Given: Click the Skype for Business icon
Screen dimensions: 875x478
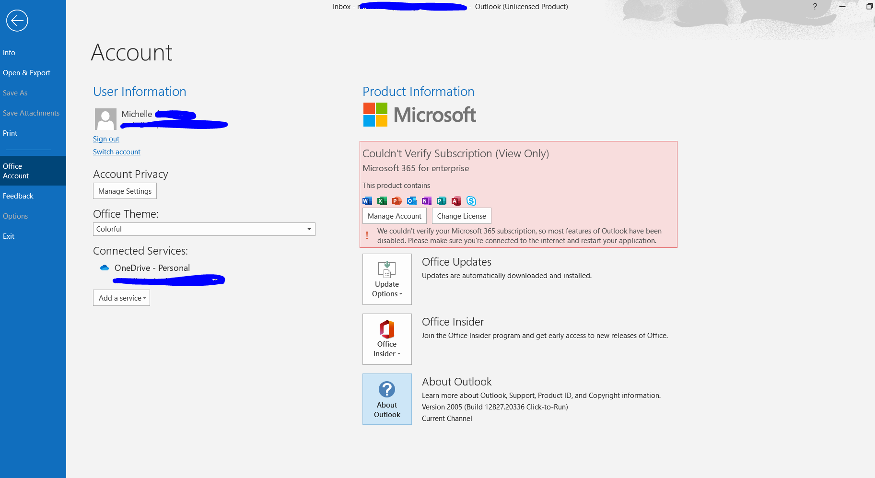Looking at the screenshot, I should pyautogui.click(x=471, y=201).
